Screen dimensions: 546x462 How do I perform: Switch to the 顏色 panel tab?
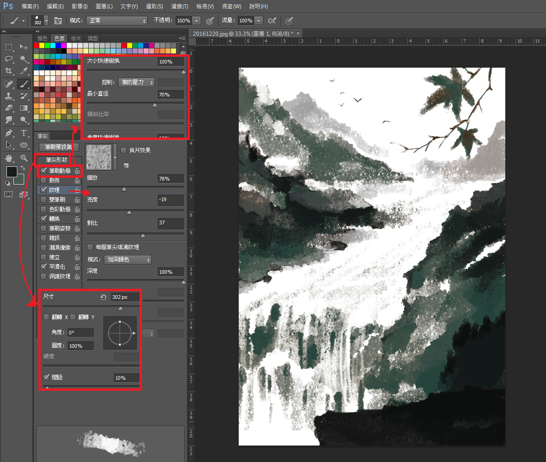pos(43,38)
